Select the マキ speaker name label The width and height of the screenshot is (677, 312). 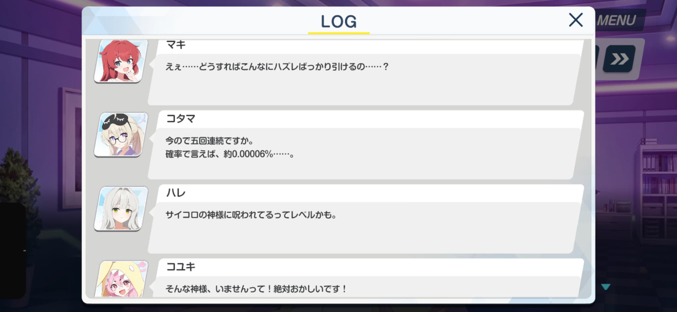tap(176, 45)
